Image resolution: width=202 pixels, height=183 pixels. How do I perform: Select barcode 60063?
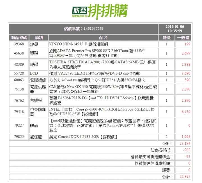coord(19,80)
